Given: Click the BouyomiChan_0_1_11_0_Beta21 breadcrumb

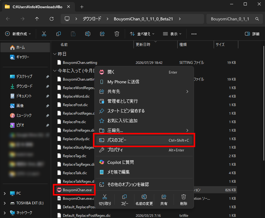Looking at the screenshot, I should 143,19.
